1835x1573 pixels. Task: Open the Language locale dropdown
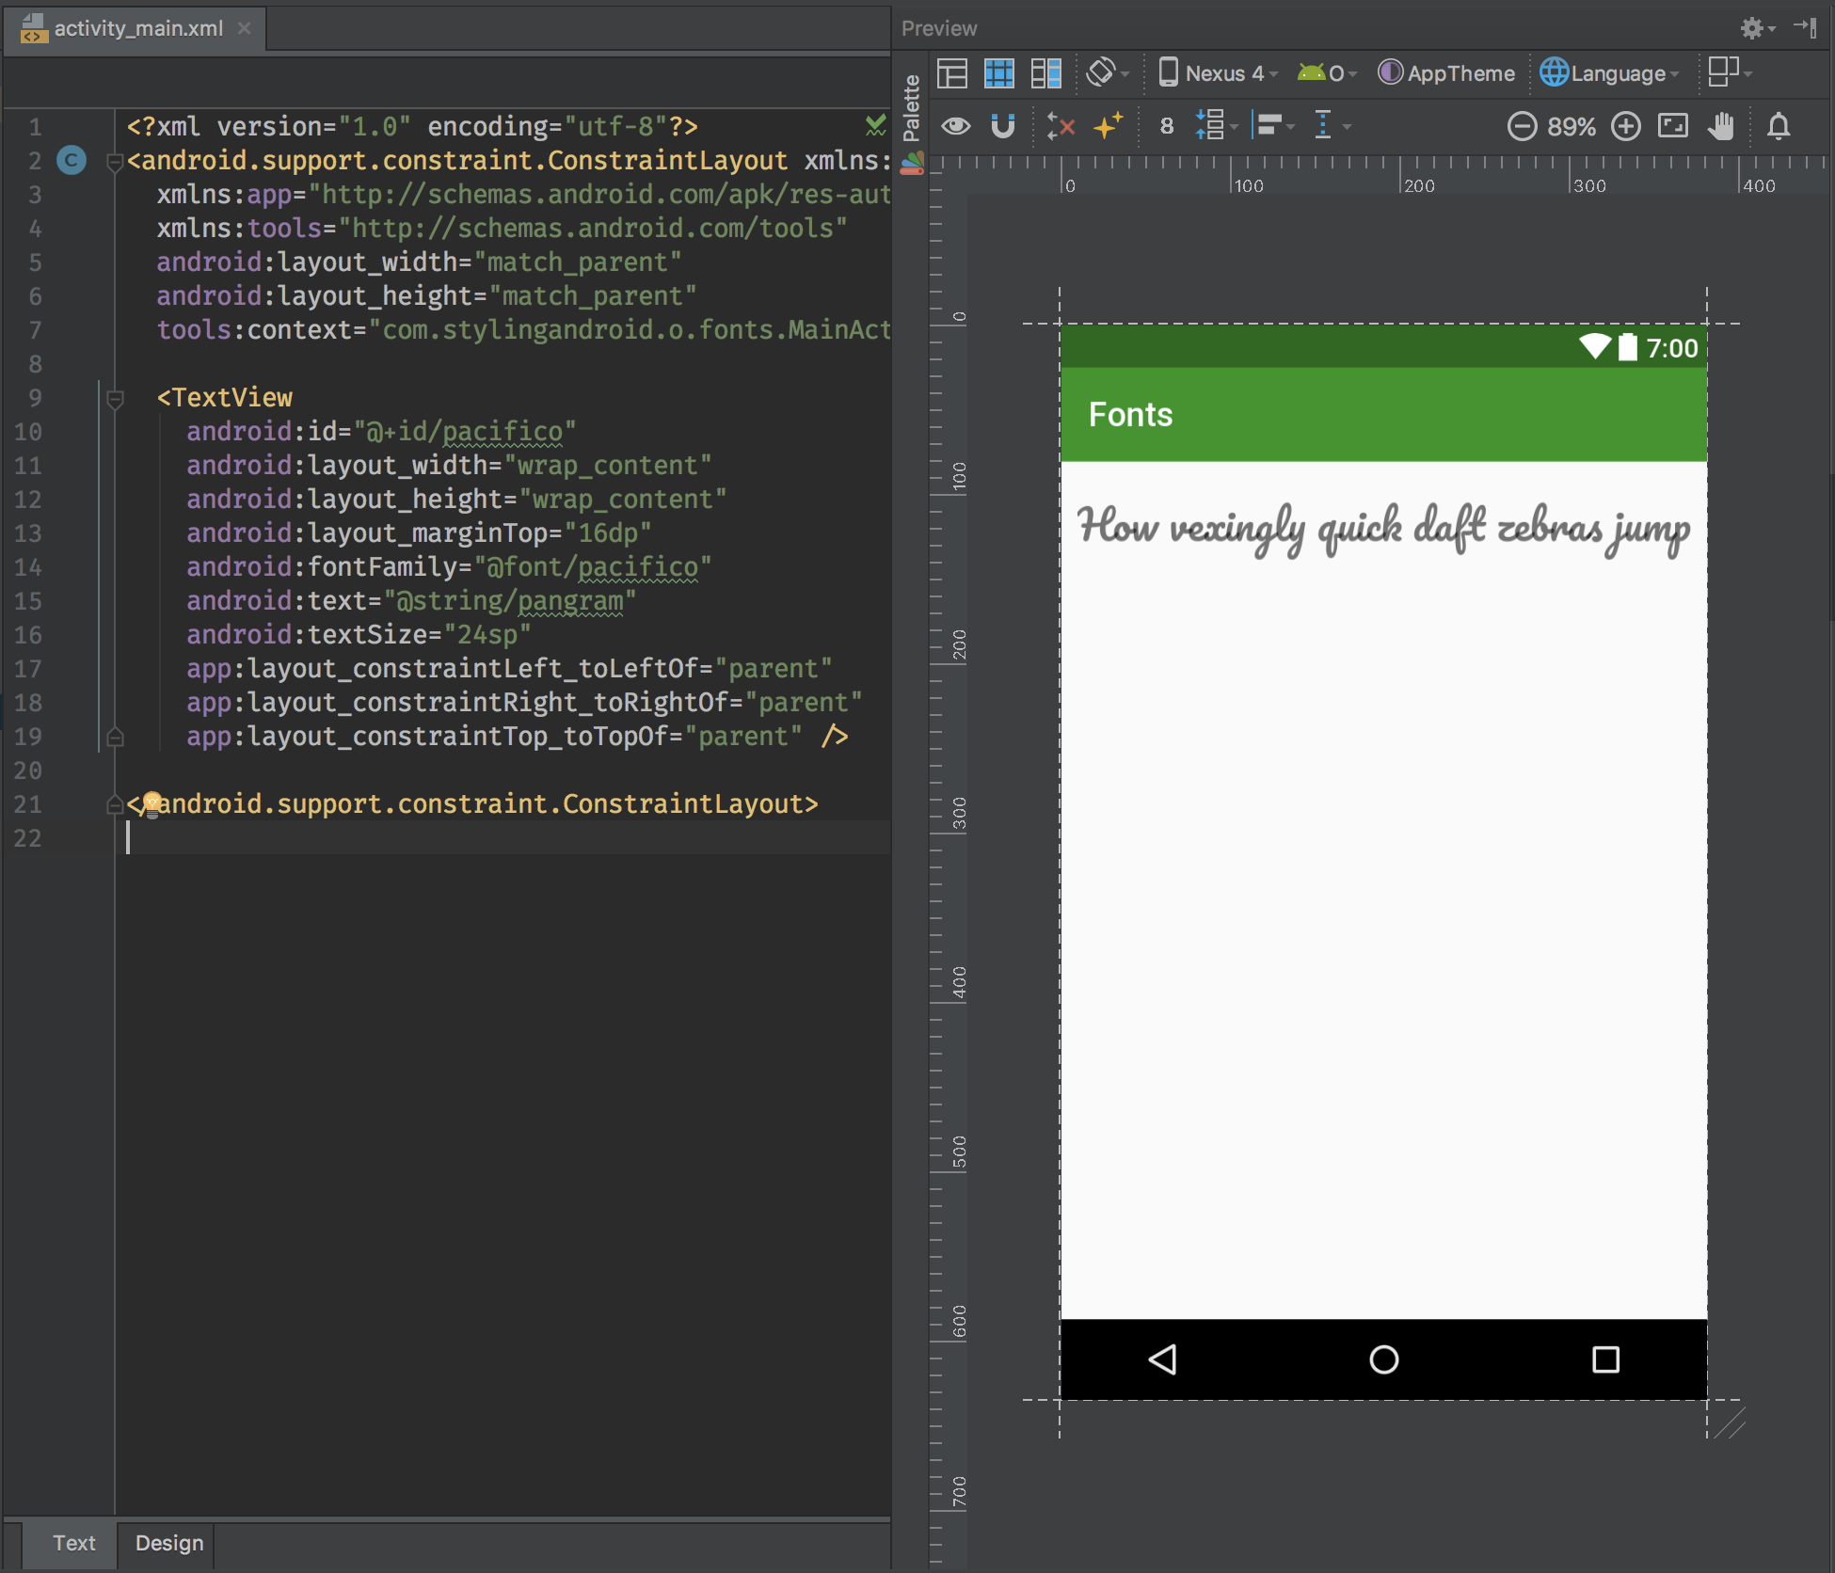point(1610,73)
